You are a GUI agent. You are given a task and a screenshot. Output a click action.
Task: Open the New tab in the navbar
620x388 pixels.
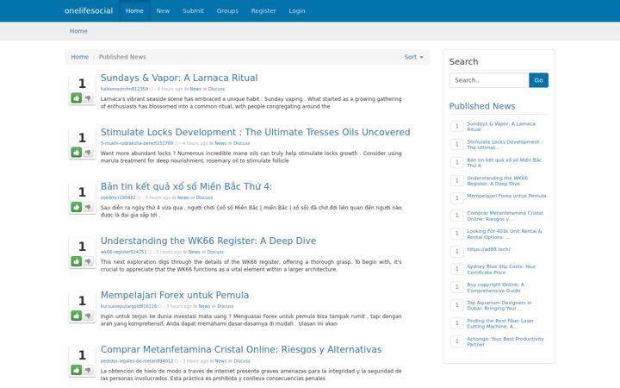click(x=163, y=10)
